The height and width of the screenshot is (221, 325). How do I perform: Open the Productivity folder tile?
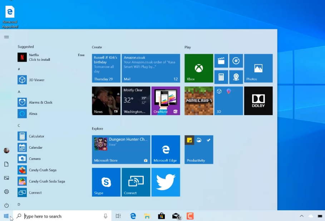(199, 150)
